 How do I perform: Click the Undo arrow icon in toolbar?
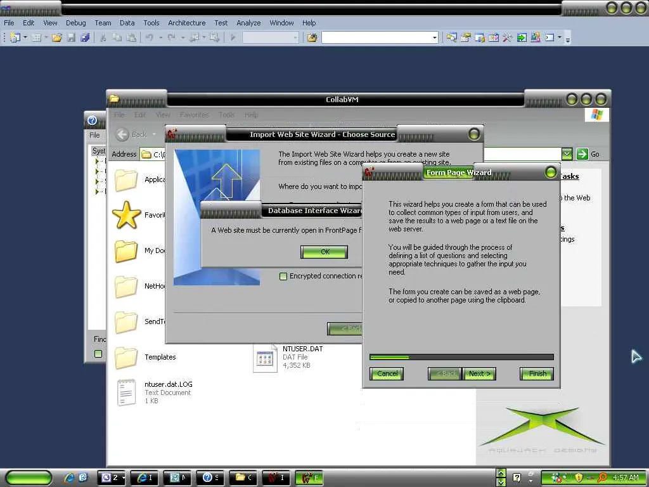tap(150, 37)
